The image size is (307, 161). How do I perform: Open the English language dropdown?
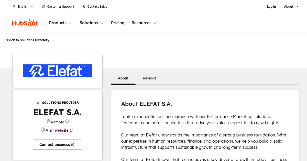[x=23, y=7]
